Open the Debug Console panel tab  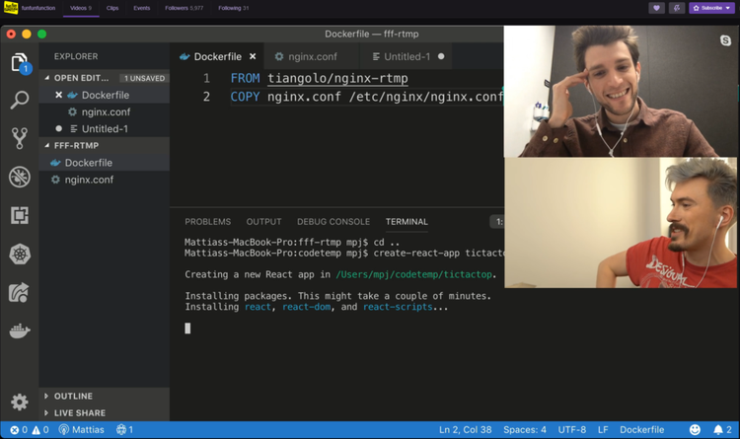click(333, 222)
